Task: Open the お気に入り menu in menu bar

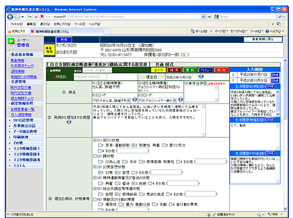Action: pos(62,24)
